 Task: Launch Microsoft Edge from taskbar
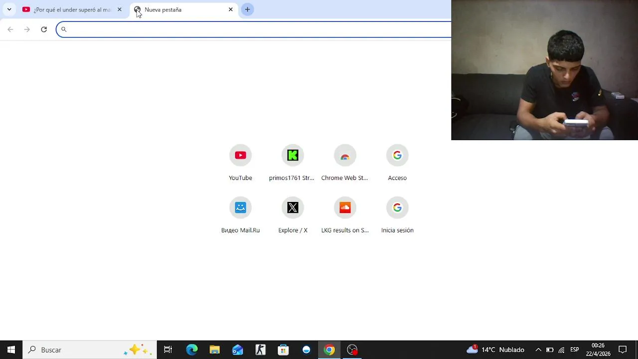pyautogui.click(x=192, y=350)
